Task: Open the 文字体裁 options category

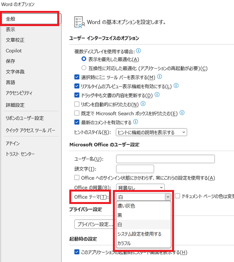Action: click(x=15, y=72)
